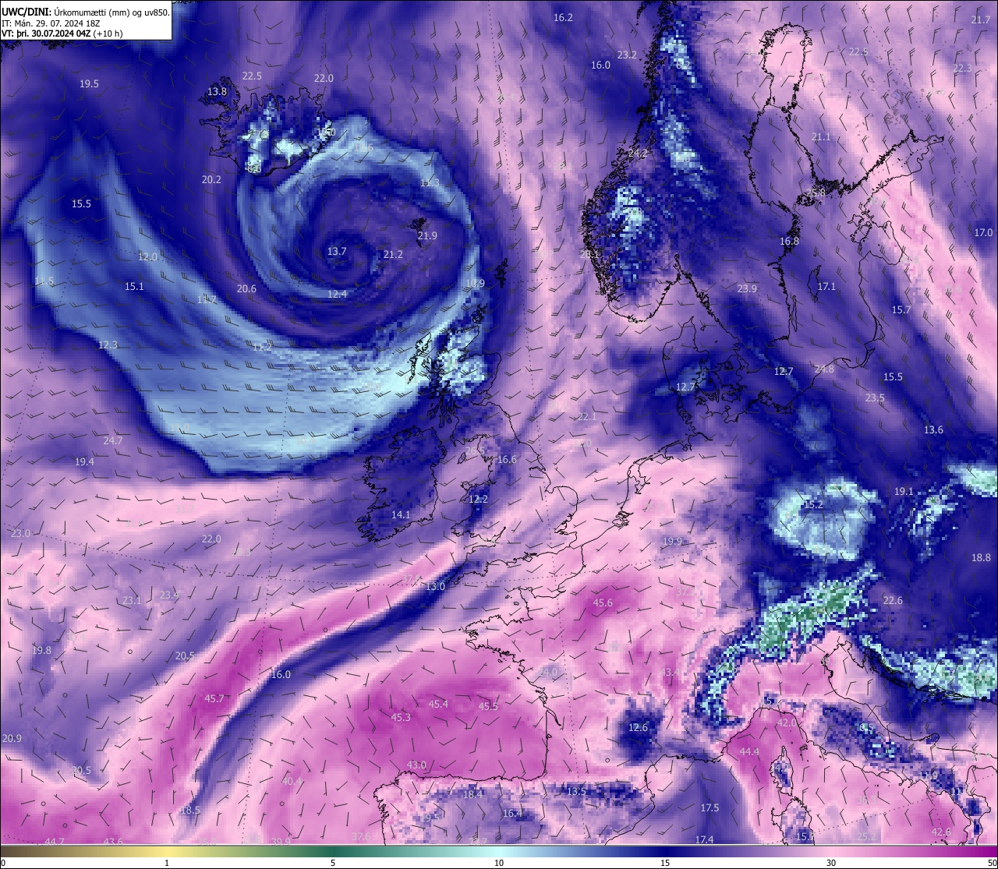This screenshot has height=869, width=998.
Task: Click the 23.1 value label
Action: tap(132, 600)
